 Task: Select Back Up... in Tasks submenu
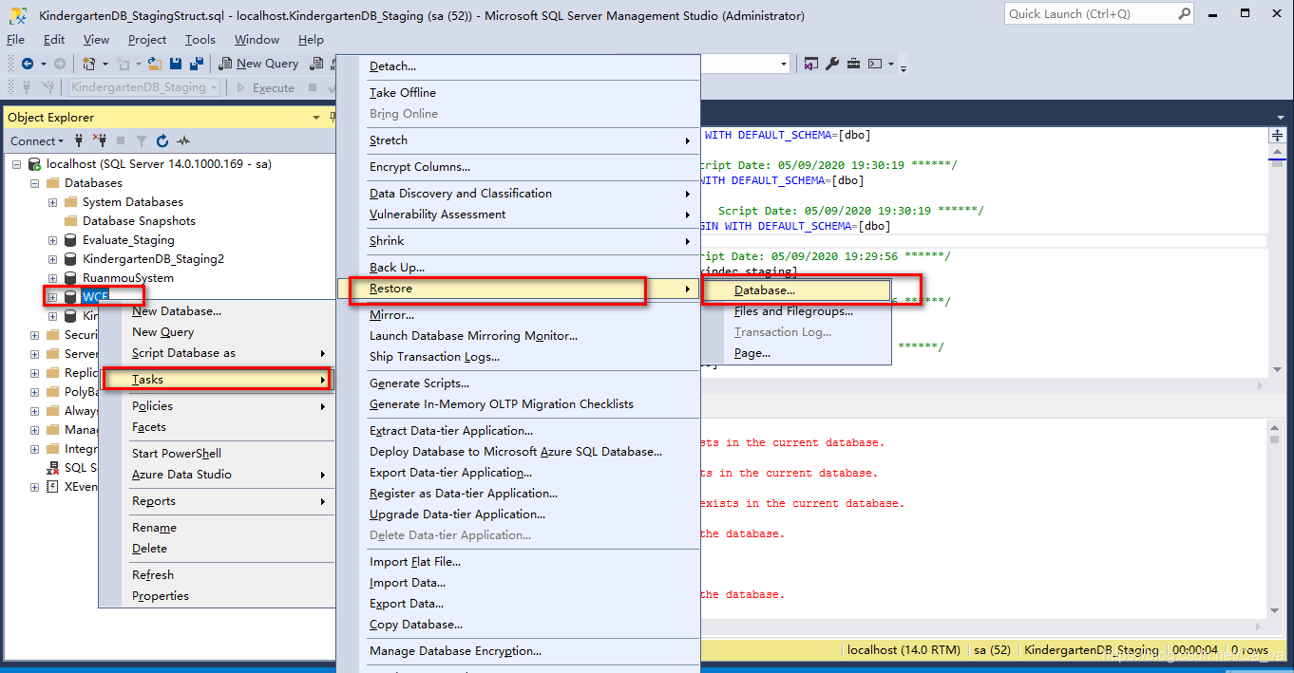[x=519, y=268]
